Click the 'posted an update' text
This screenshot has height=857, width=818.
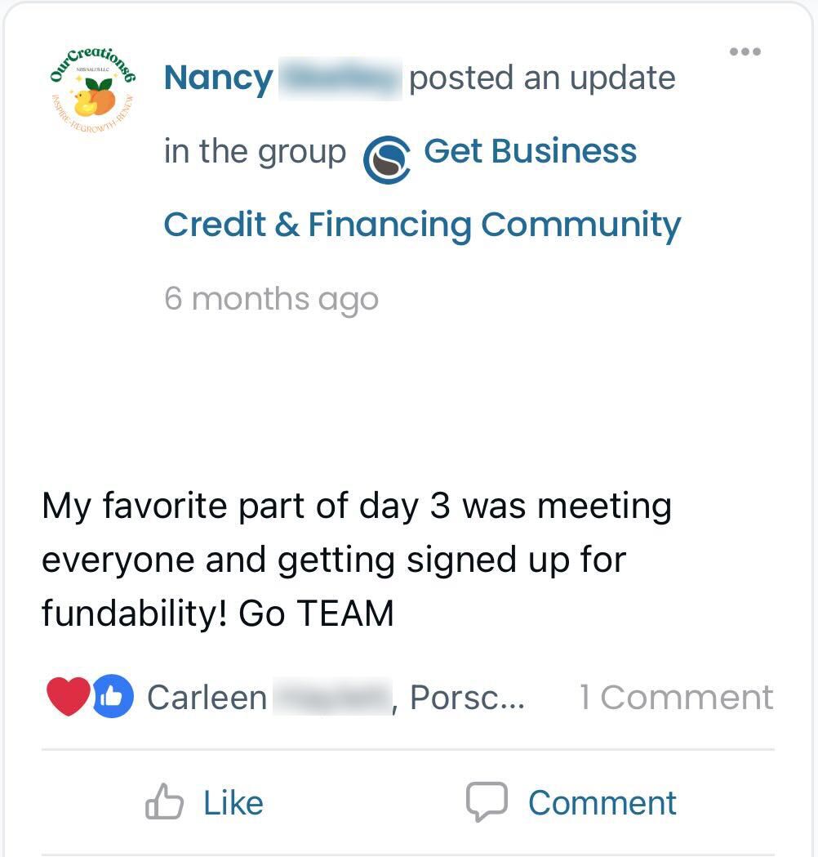542,79
